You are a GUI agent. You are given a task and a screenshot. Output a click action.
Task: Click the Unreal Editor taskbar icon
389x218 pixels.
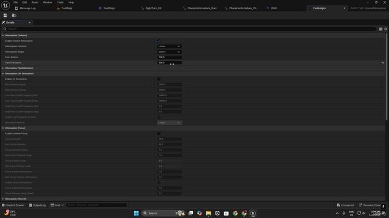tap(253, 213)
